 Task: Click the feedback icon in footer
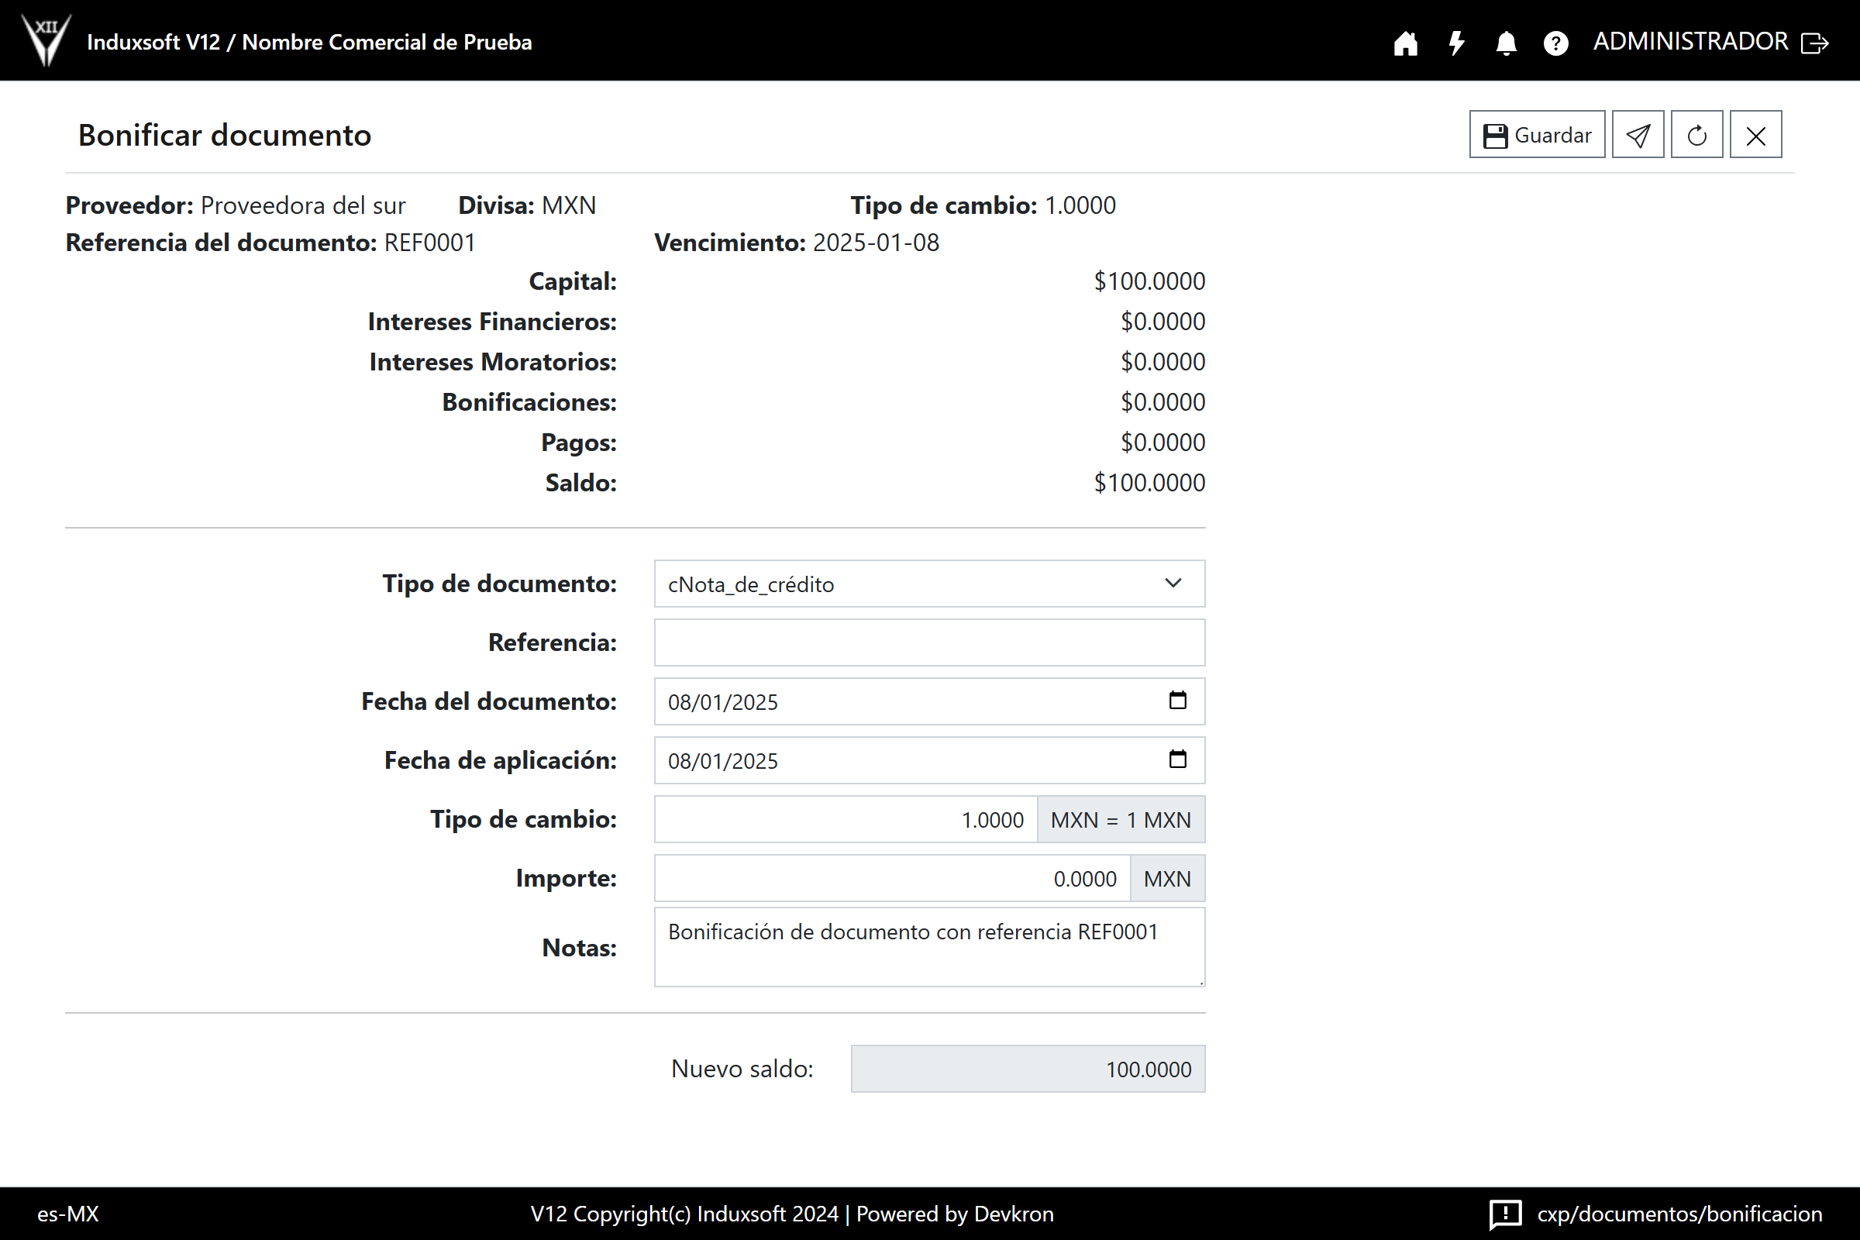[x=1505, y=1214]
